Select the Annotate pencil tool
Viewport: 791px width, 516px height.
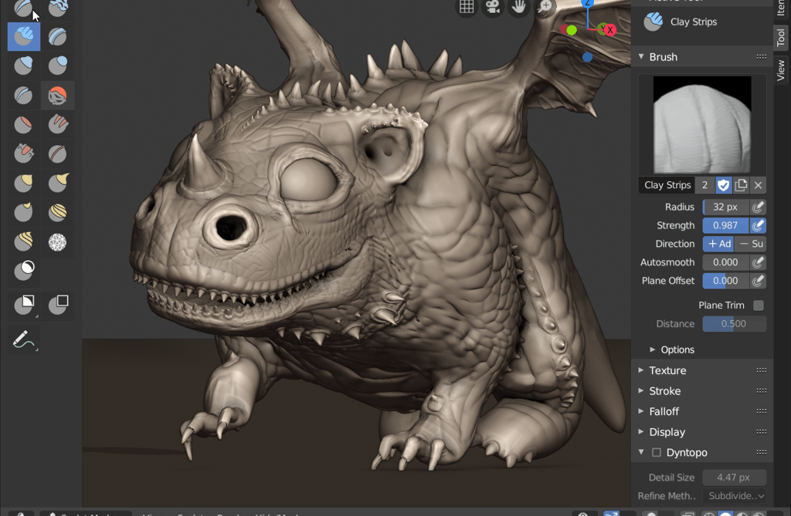coord(24,339)
